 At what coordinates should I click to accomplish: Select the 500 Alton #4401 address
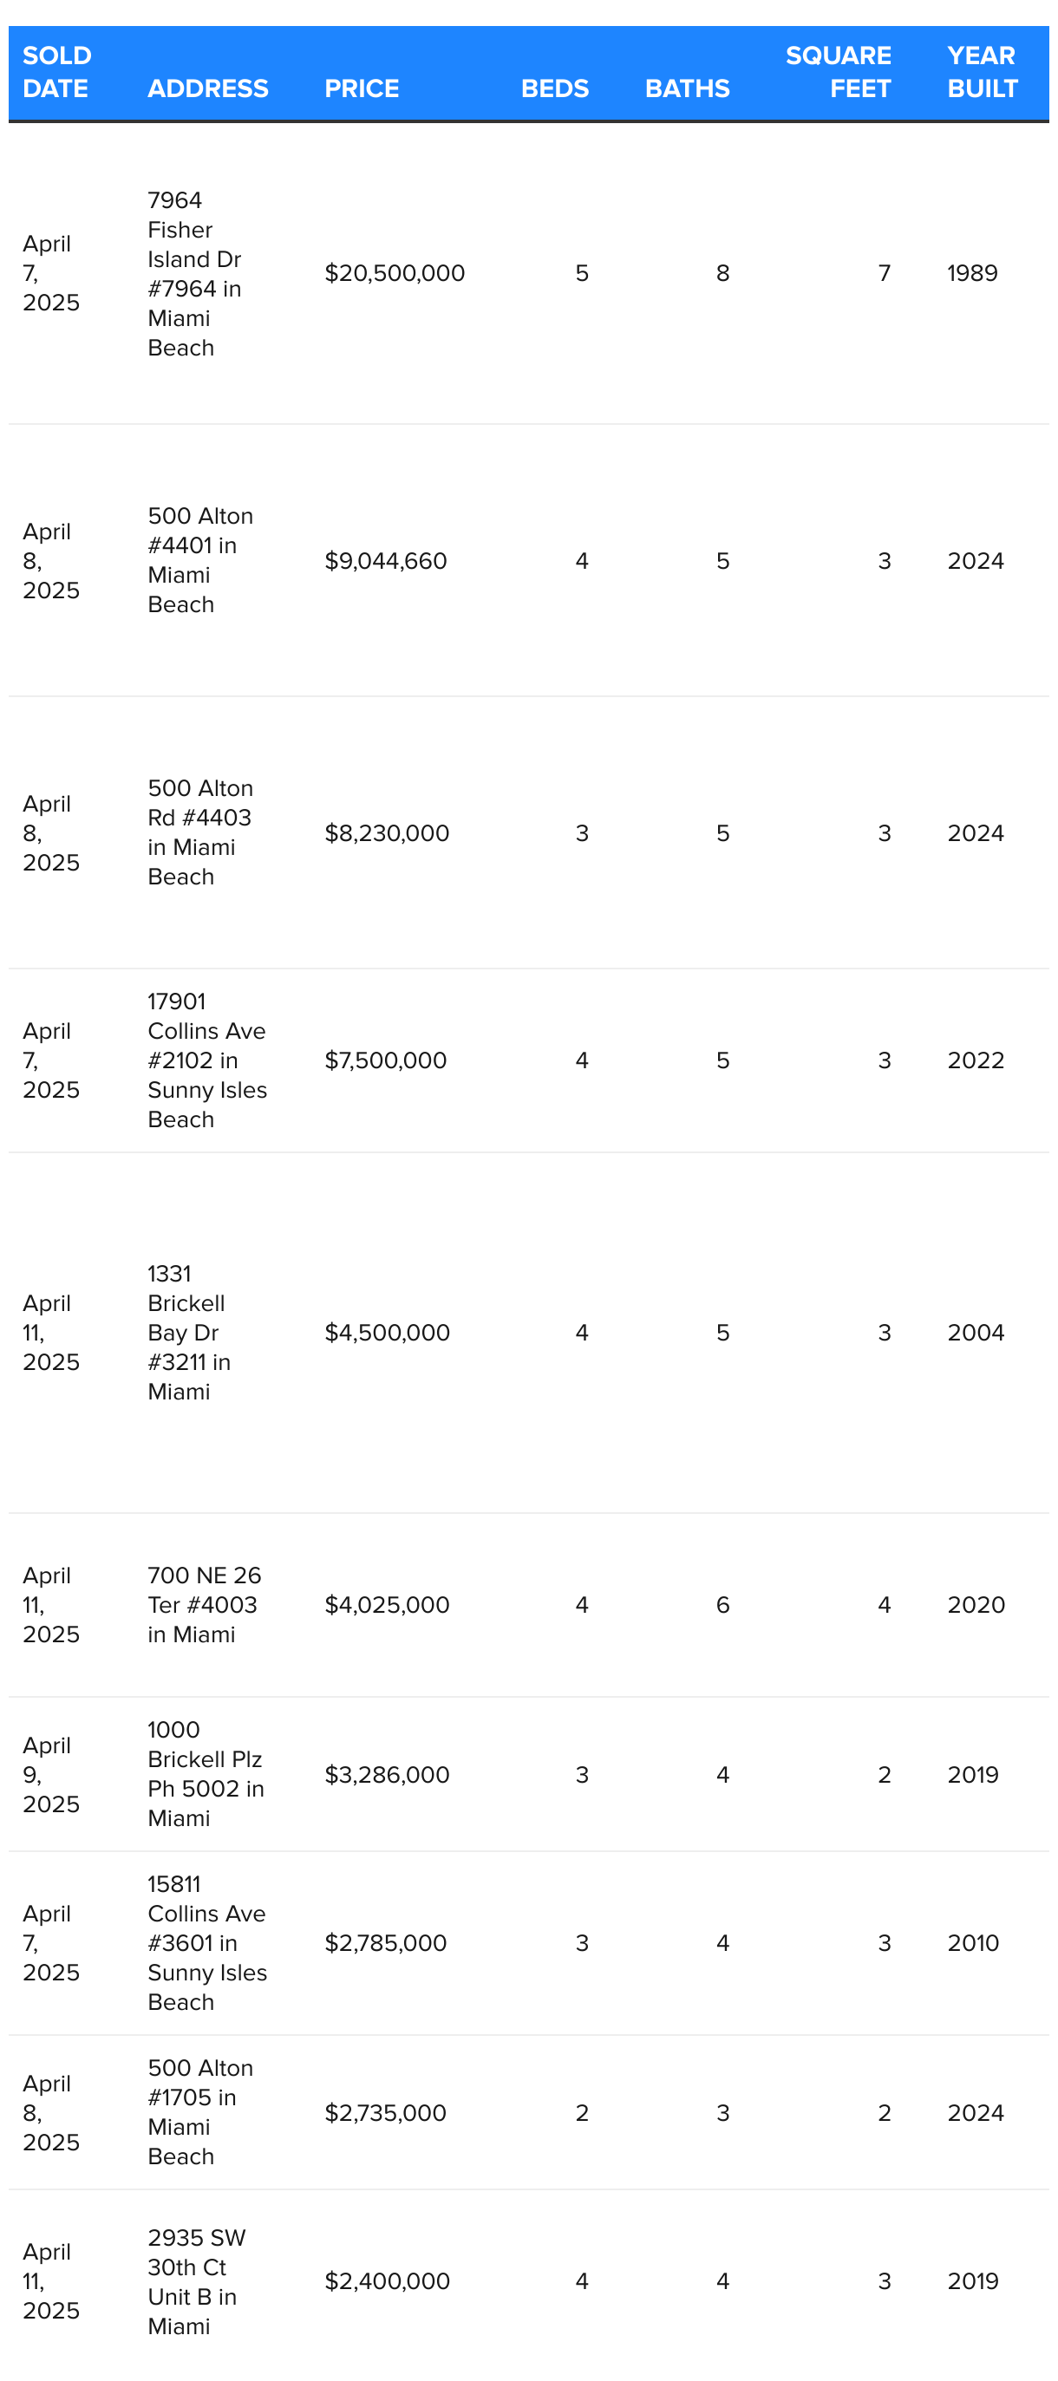(199, 560)
